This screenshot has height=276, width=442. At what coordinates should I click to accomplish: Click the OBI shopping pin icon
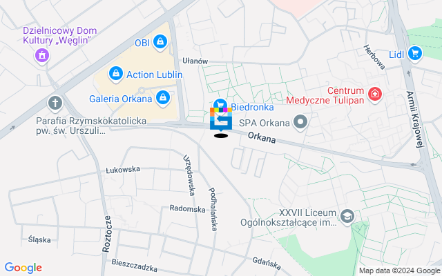pos(160,42)
